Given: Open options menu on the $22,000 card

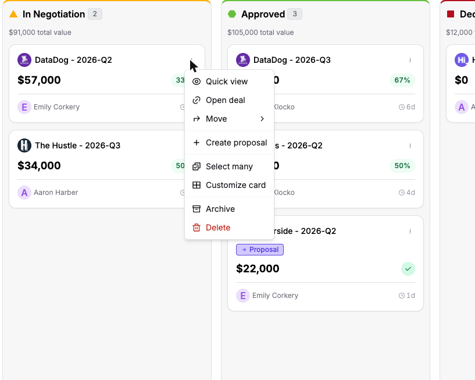Looking at the screenshot, I should coord(410,232).
